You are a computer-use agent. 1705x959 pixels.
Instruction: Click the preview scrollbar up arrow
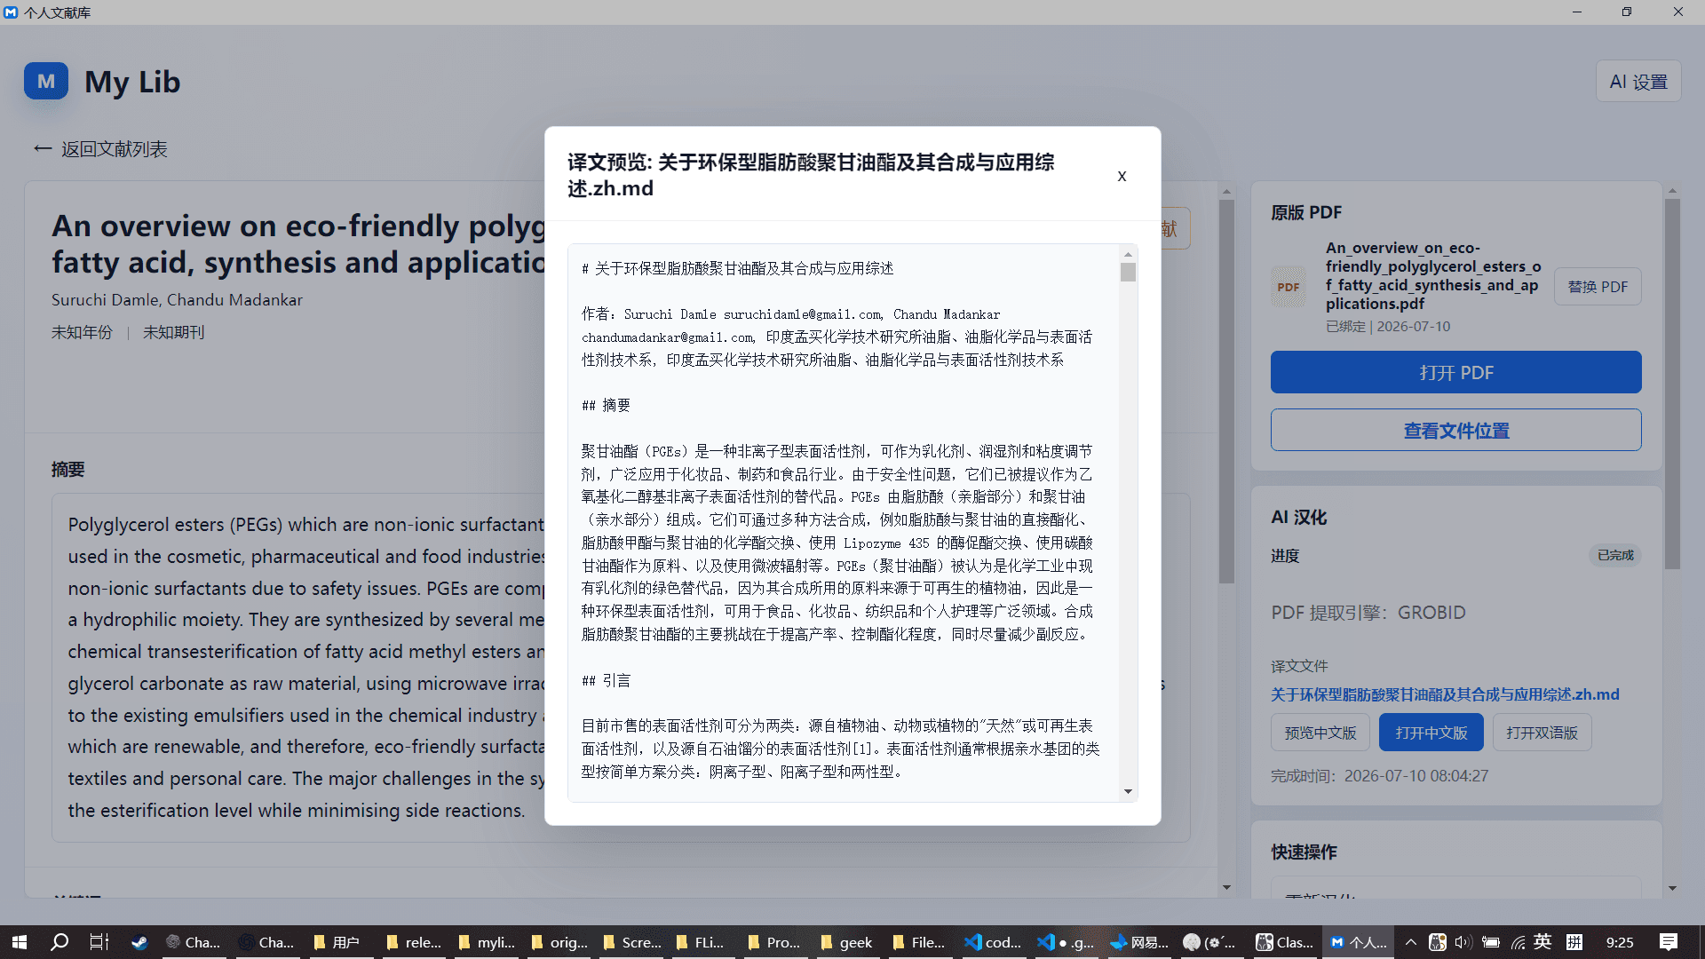click(x=1128, y=254)
